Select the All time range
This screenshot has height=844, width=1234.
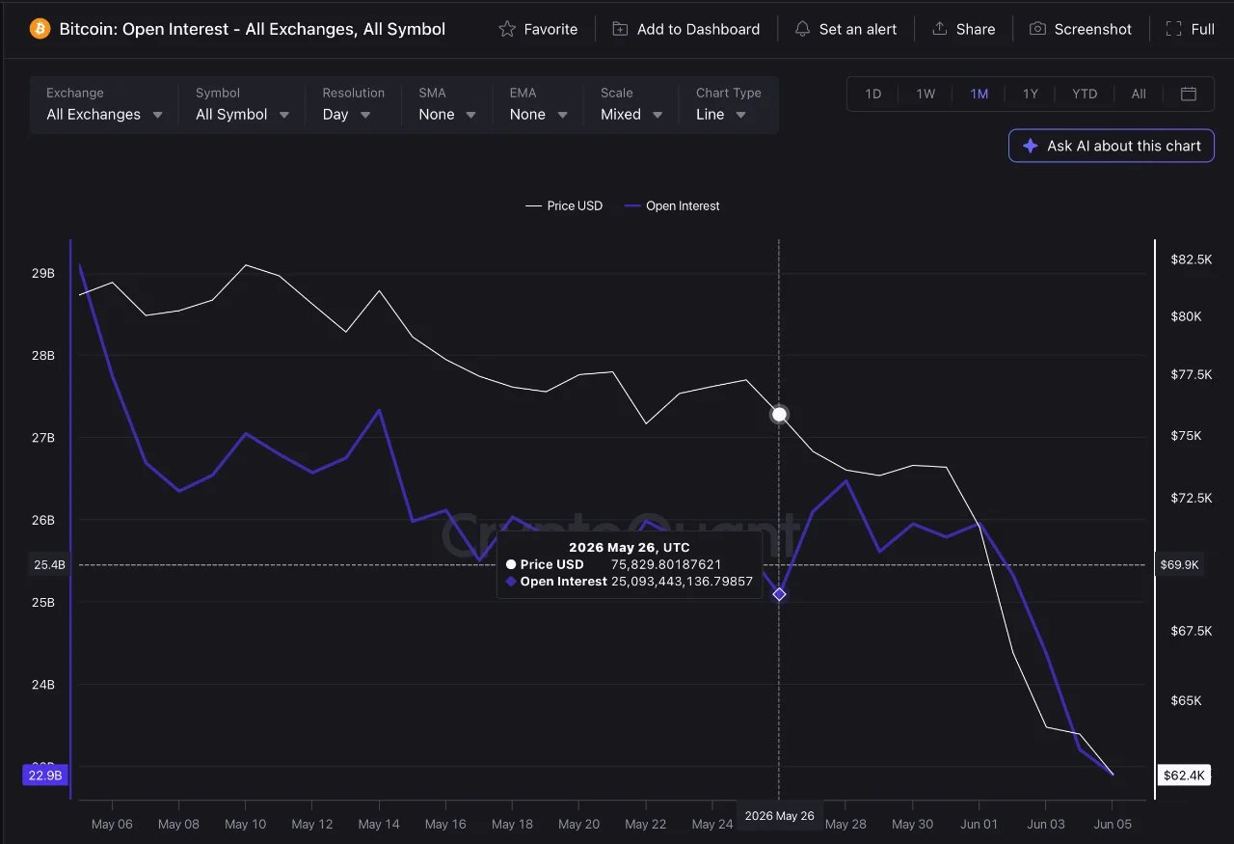pos(1139,94)
